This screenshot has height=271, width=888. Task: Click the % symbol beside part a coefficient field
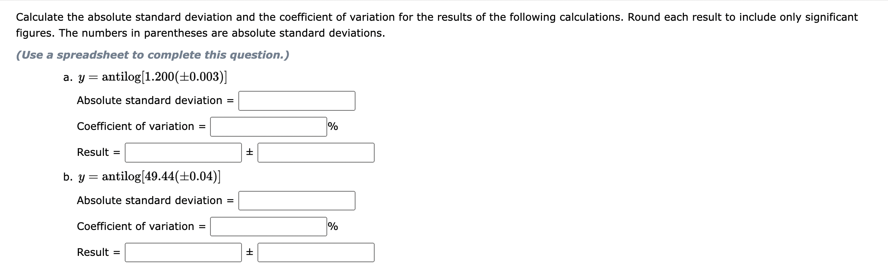click(x=332, y=126)
